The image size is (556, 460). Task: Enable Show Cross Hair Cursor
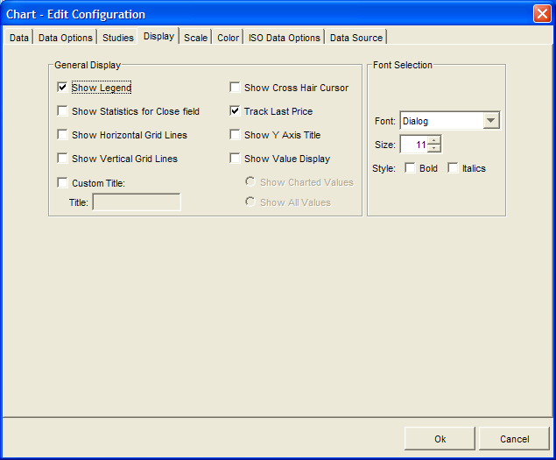tap(235, 88)
